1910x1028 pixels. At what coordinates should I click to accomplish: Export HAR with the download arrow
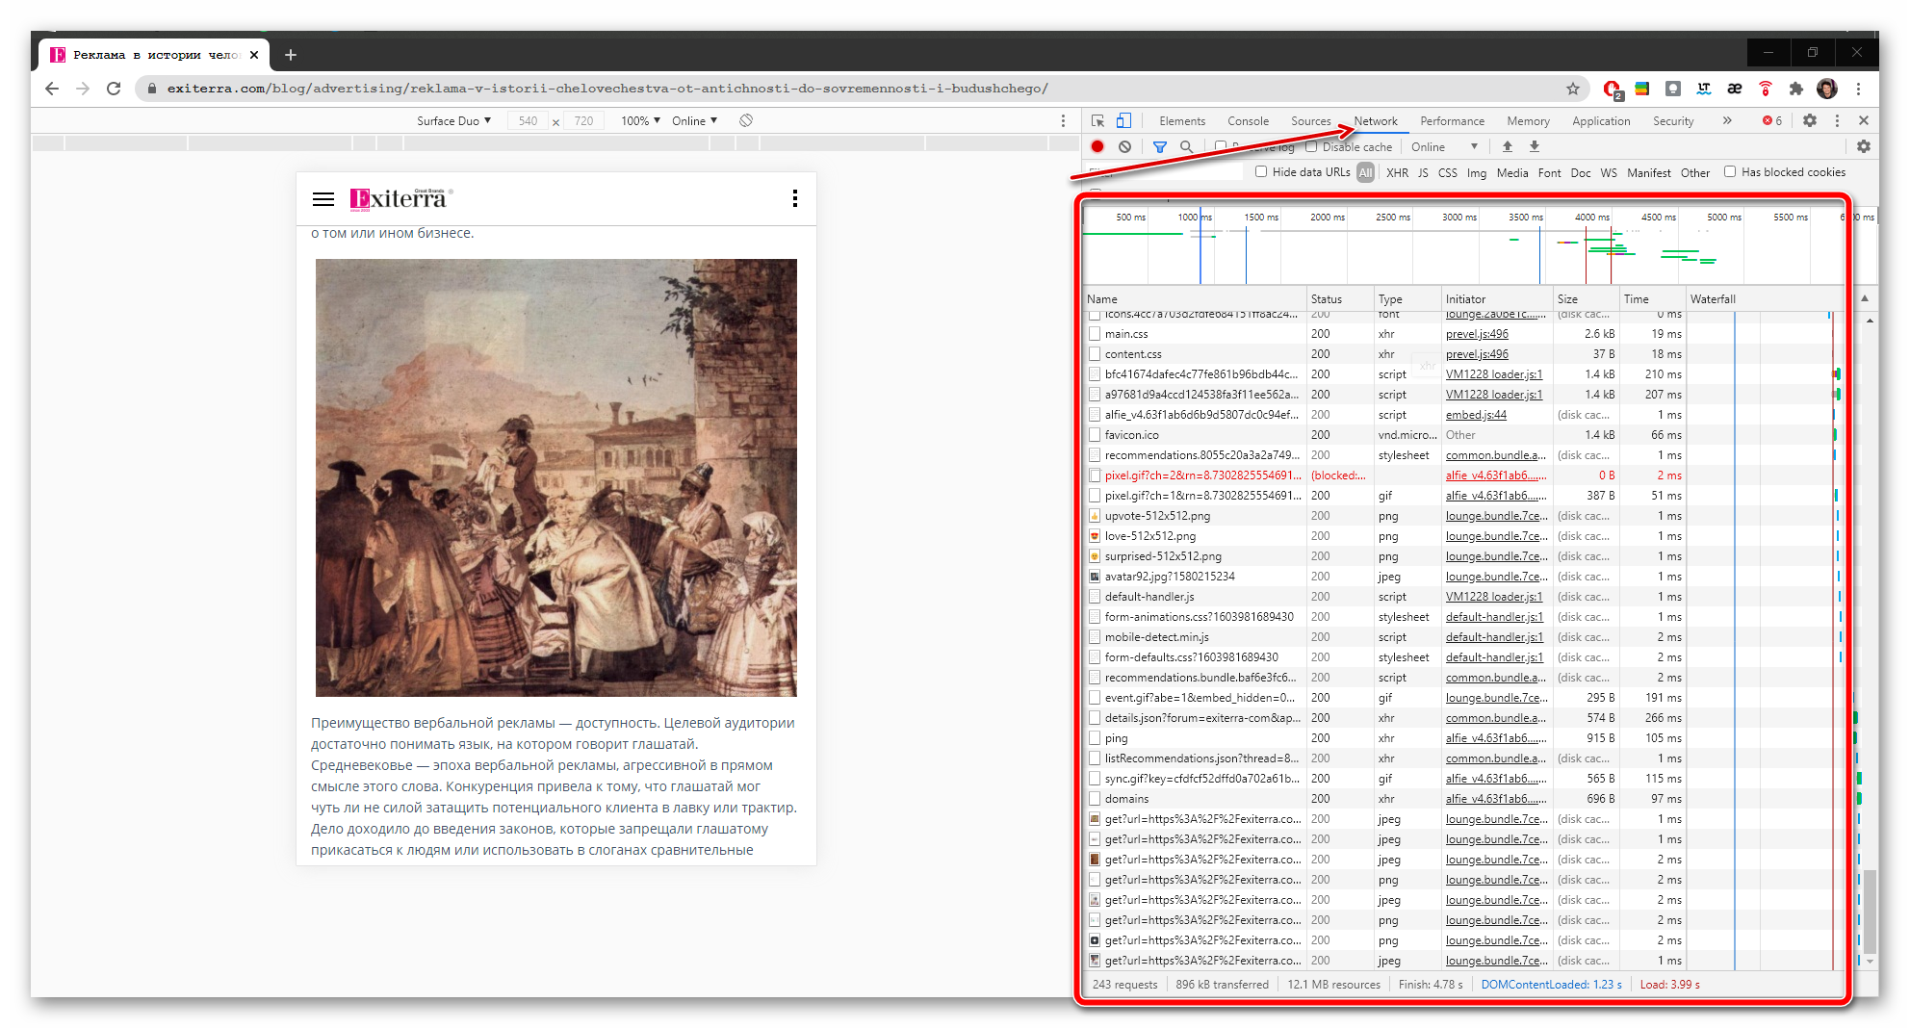(1535, 146)
